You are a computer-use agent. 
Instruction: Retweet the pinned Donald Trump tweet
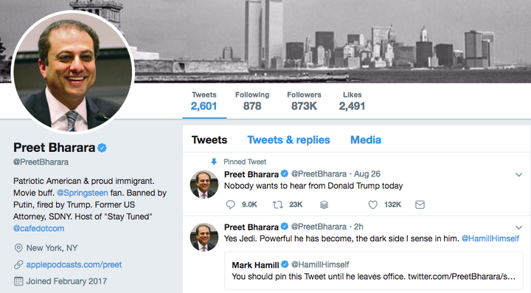coord(278,204)
